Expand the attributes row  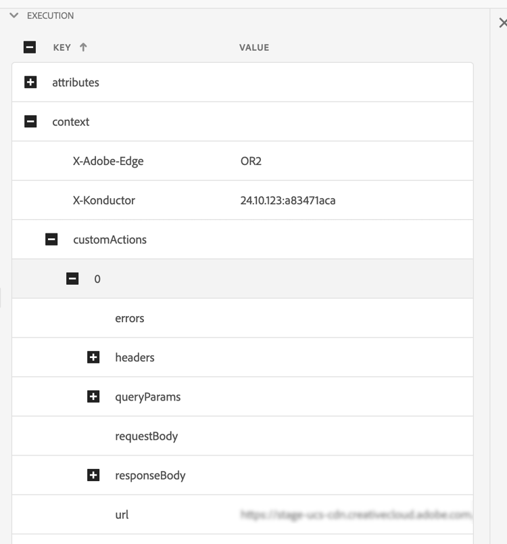(30, 83)
